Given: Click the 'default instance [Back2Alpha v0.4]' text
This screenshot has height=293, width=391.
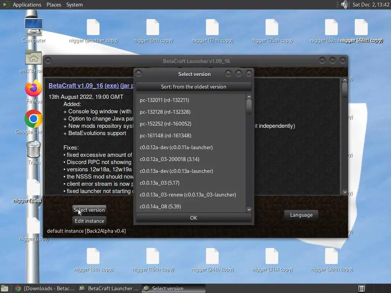Looking at the screenshot, I should pyautogui.click(x=86, y=231).
